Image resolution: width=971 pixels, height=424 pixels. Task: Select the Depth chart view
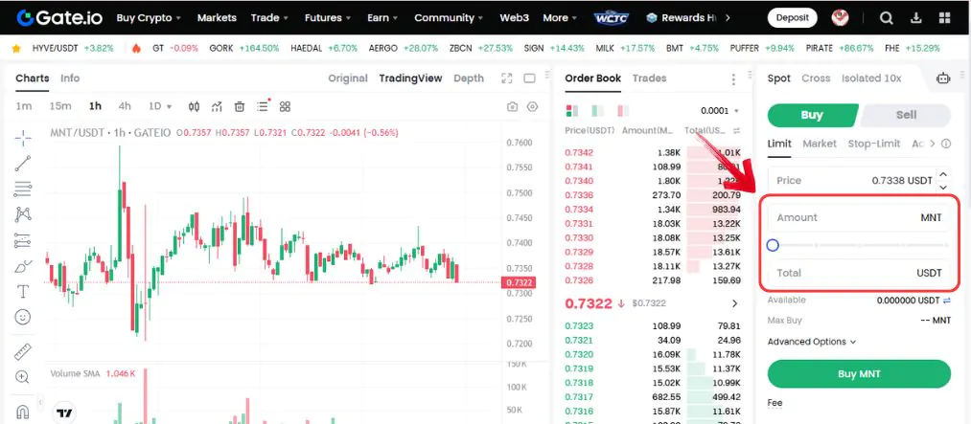469,78
